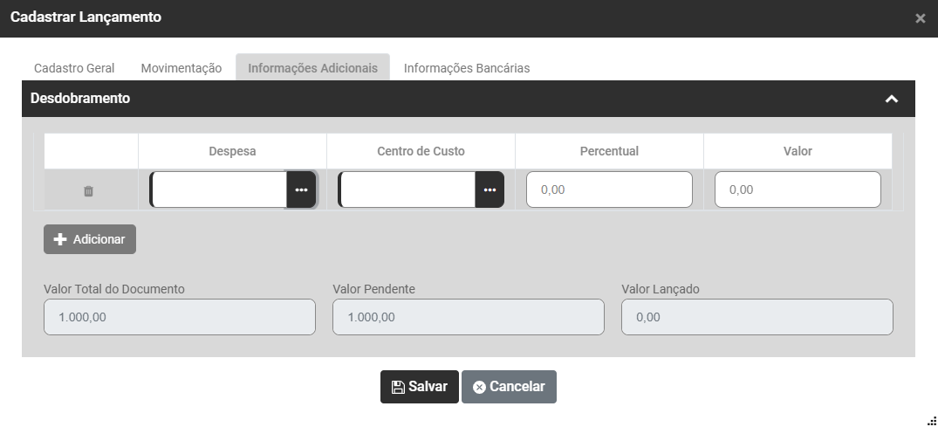This screenshot has width=938, height=427.
Task: Save the entry with Salvar button
Action: point(420,387)
